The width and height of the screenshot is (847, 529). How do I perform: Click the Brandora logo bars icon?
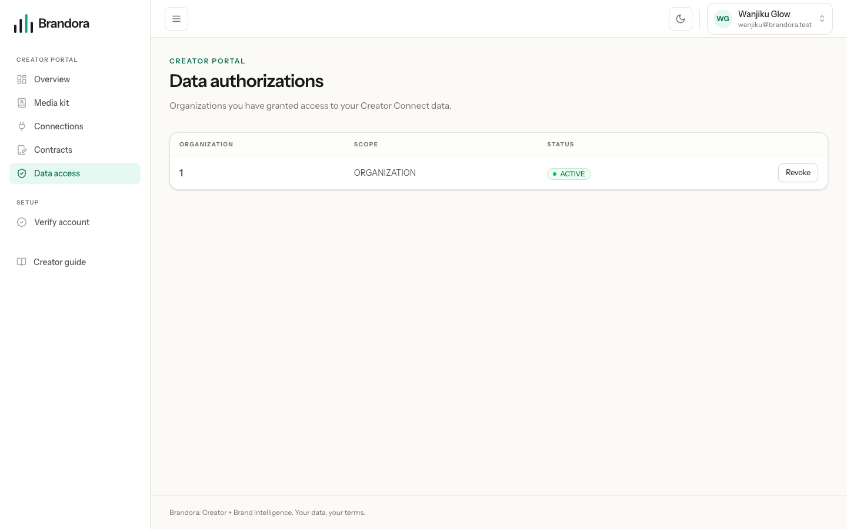pos(24,24)
